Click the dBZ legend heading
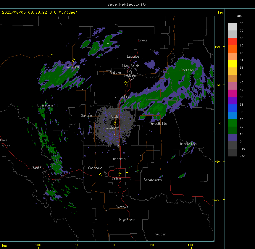The image size is (255, 249). pyautogui.click(x=240, y=16)
